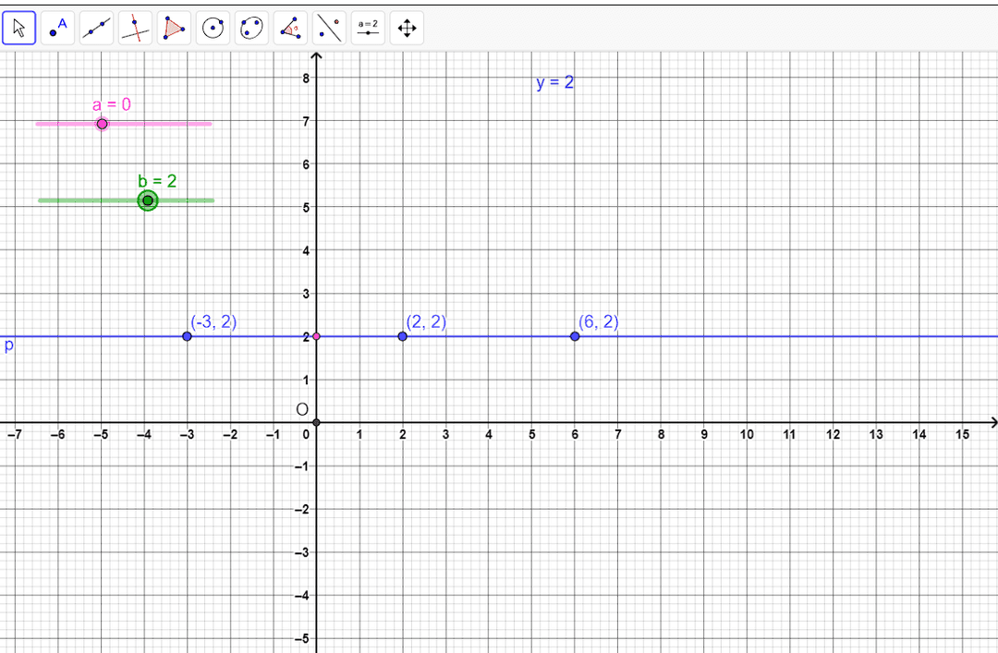Pick the Reflect about Line tool
Screen dimensions: 998x653
329,29
